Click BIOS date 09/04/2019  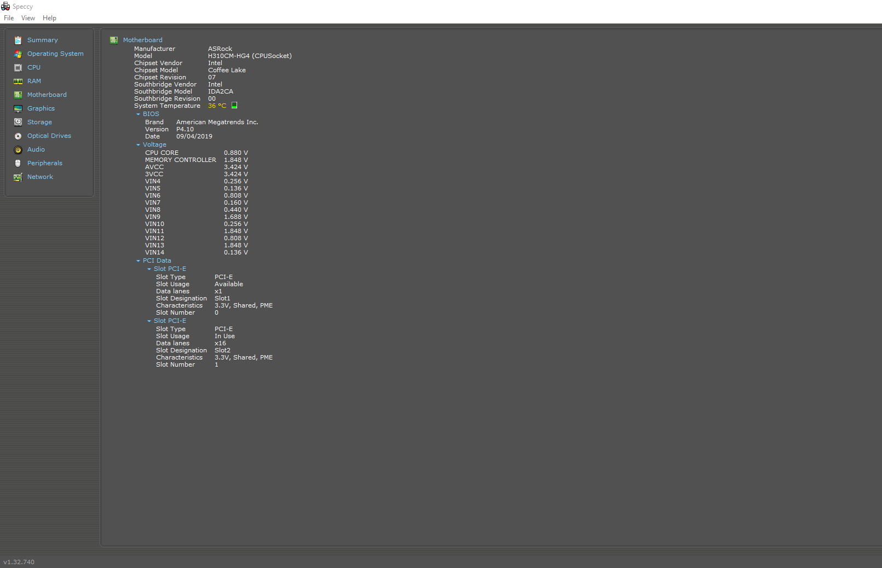(x=194, y=136)
